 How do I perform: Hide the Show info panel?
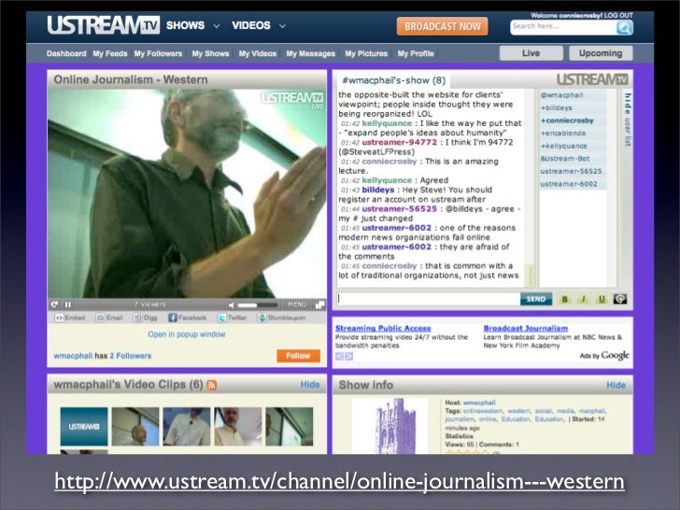tap(616, 385)
